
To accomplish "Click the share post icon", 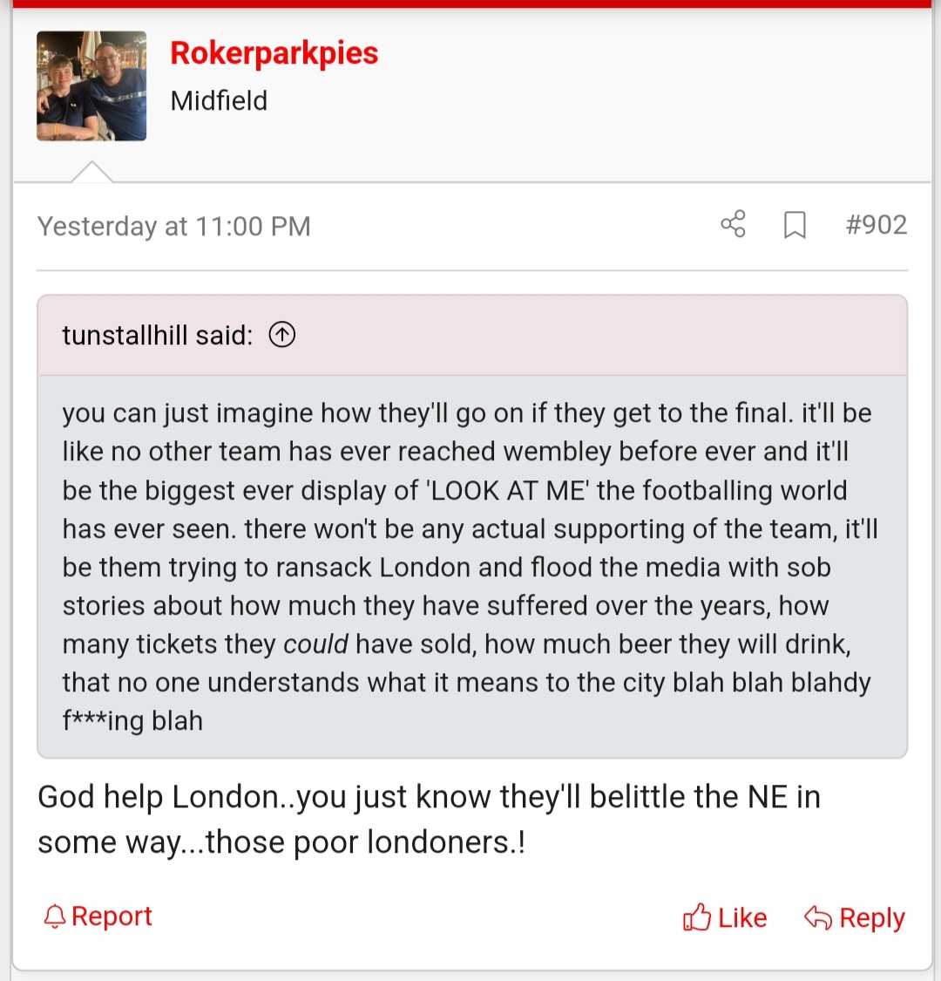I will (733, 225).
